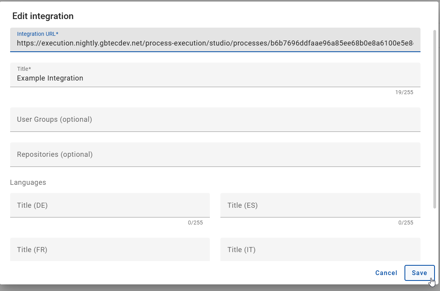Click the Integration URL required field label
The width and height of the screenshot is (440, 291).
pos(38,34)
